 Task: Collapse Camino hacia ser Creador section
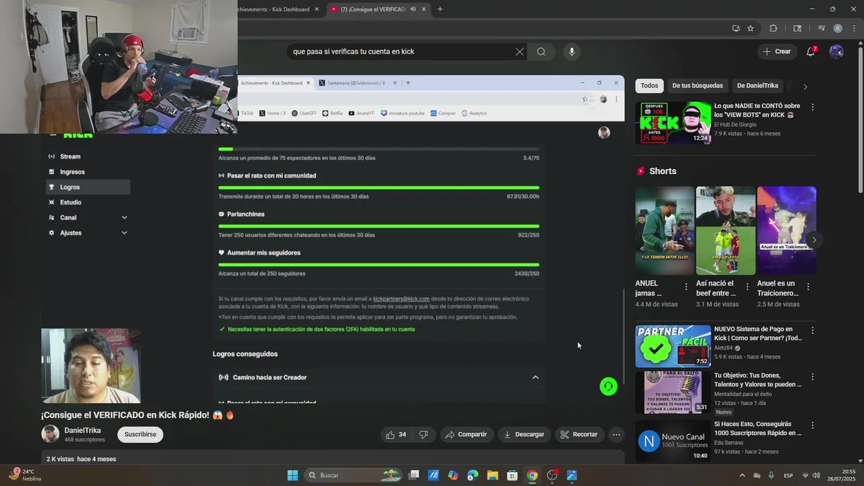pyautogui.click(x=535, y=377)
